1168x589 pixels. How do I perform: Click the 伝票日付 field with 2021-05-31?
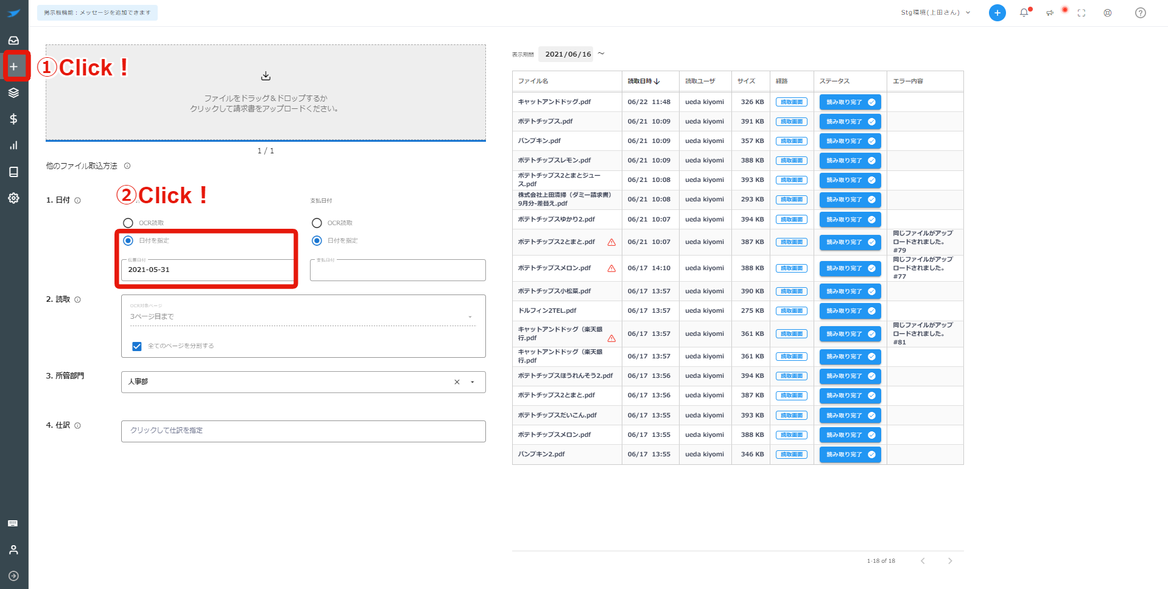click(x=208, y=270)
